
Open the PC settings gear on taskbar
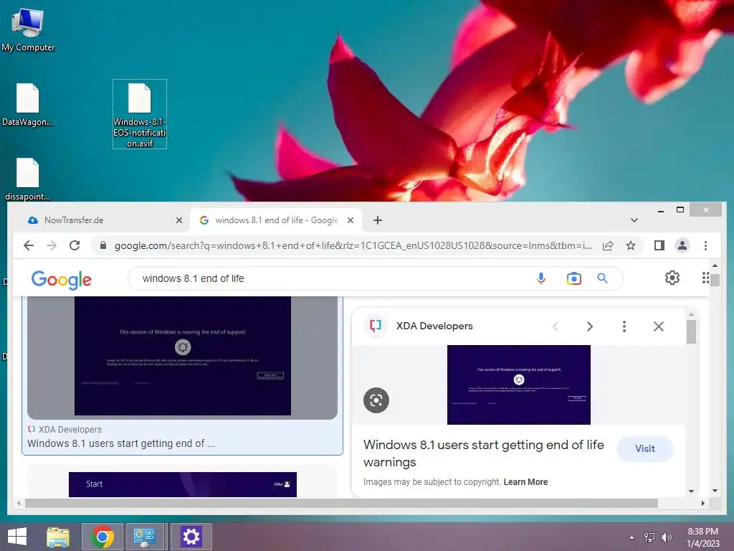pyautogui.click(x=191, y=537)
